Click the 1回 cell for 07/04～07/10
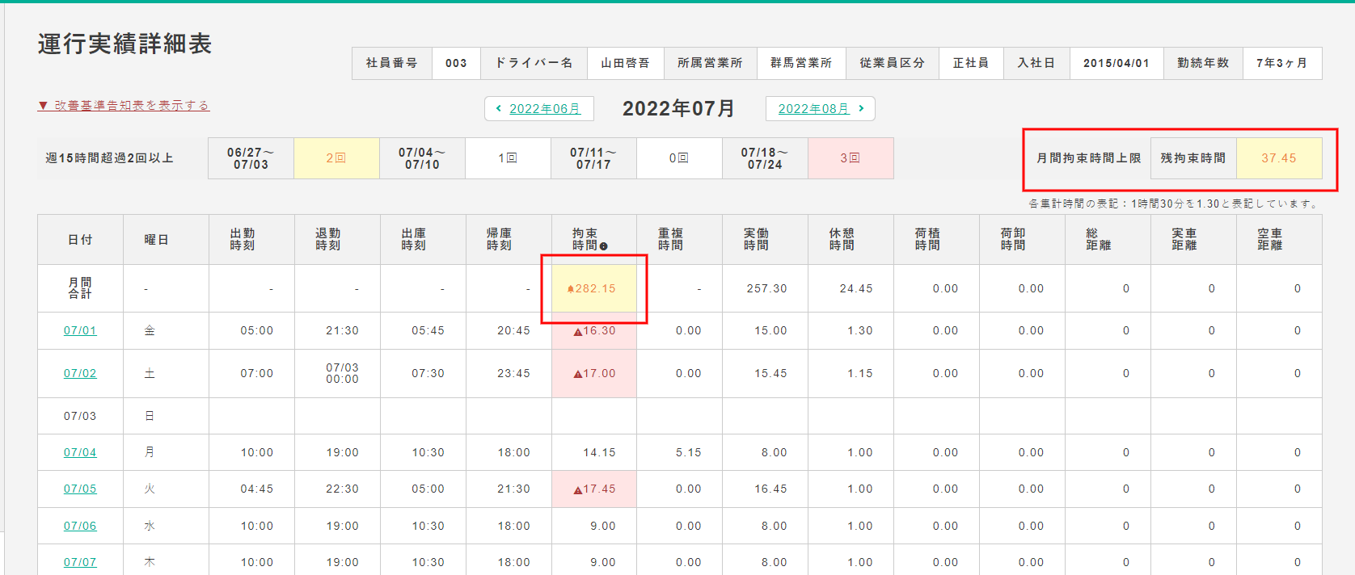1355x575 pixels. (x=508, y=158)
